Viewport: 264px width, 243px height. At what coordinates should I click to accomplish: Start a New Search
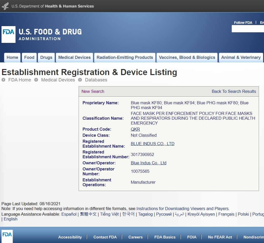click(x=93, y=91)
